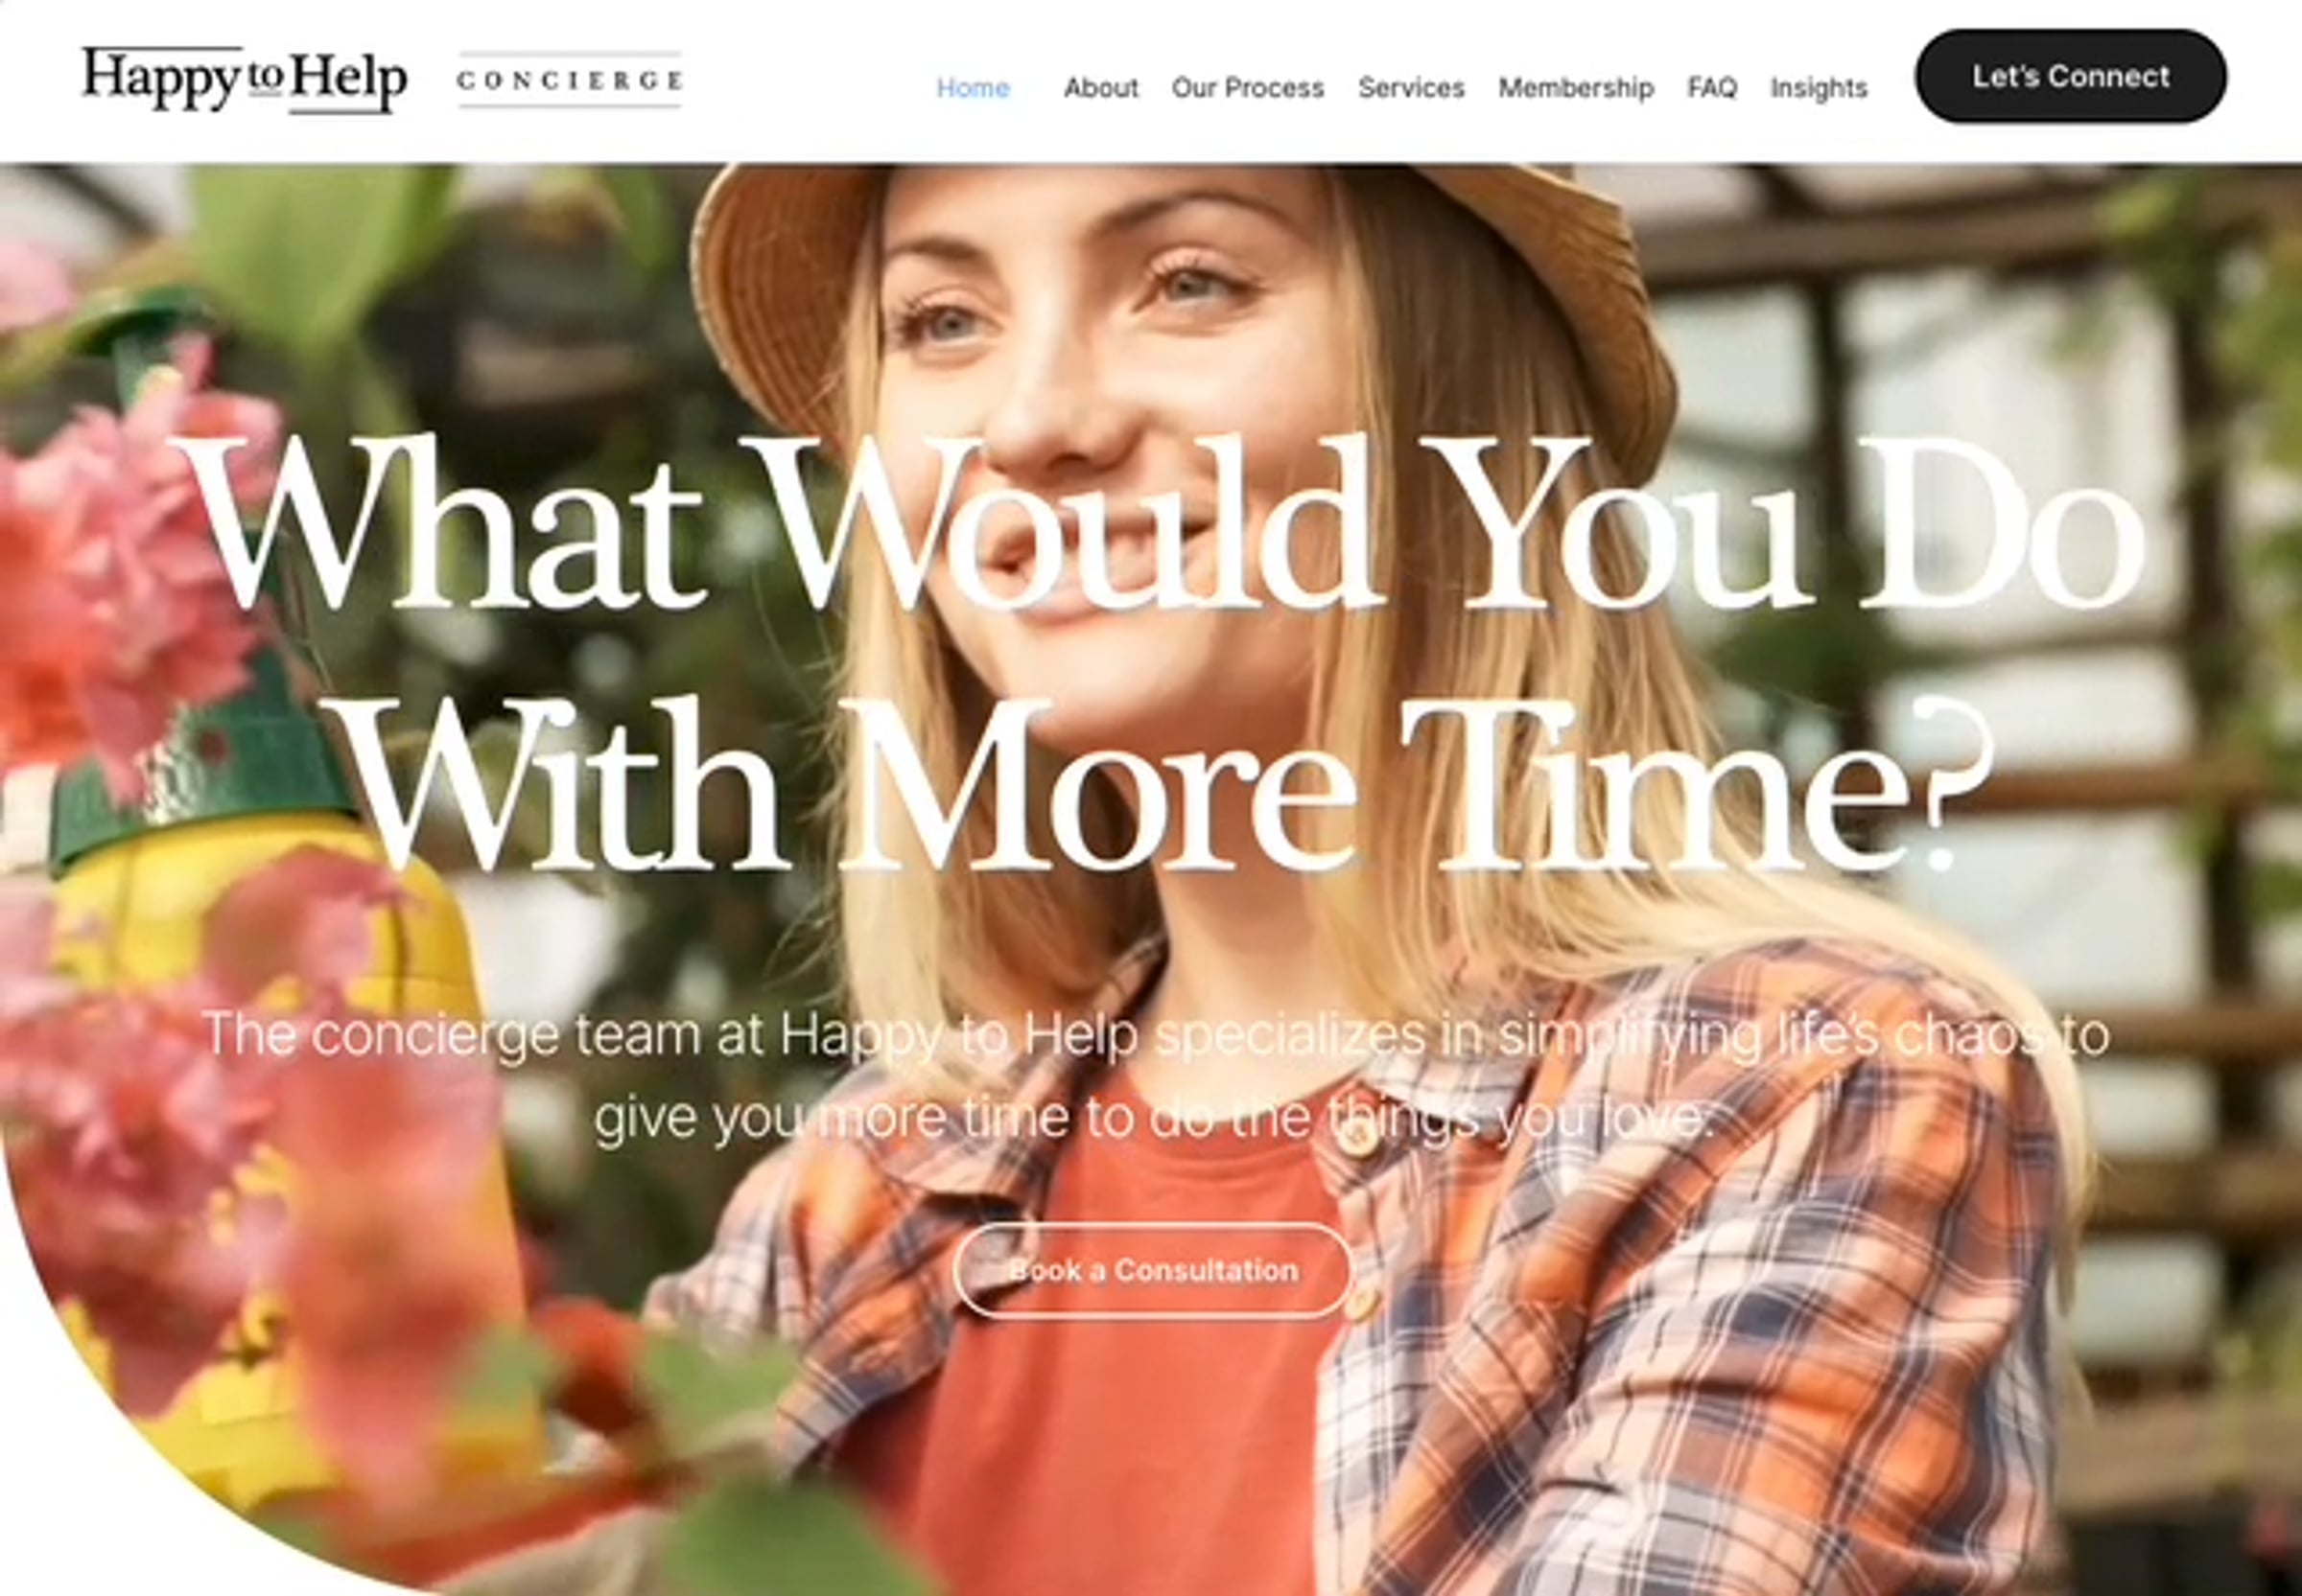This screenshot has height=1596, width=2302.
Task: Click the Book a Consultation button
Action: pyautogui.click(x=1153, y=1270)
